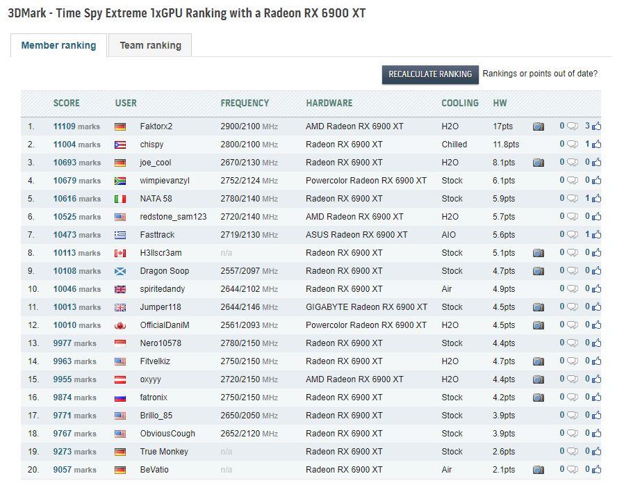Open the 9977 marks score link
This screenshot has width=624, height=483.
tap(75, 343)
